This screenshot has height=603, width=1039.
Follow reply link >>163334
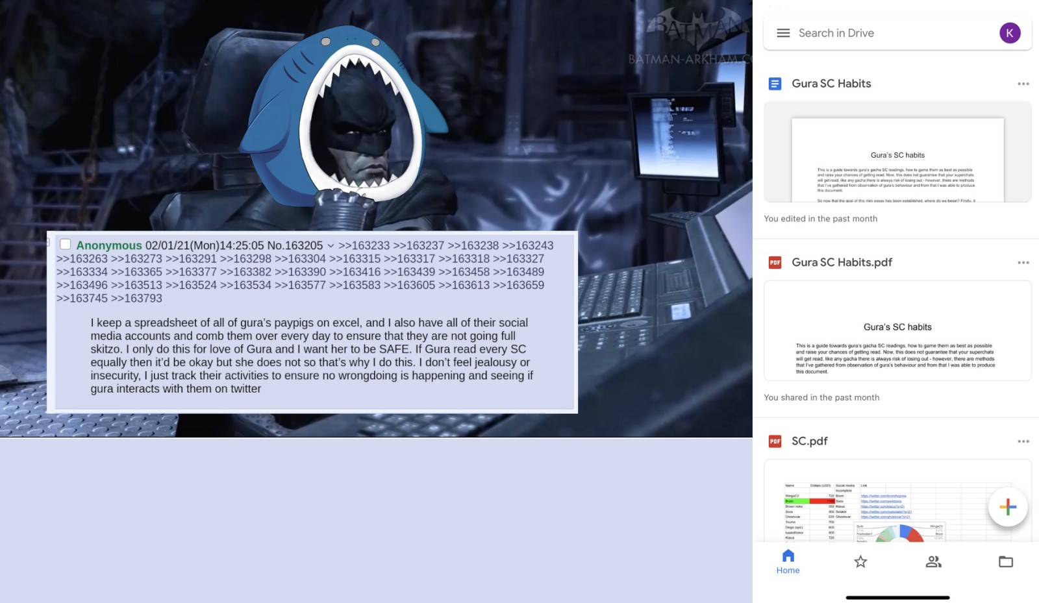coord(82,272)
